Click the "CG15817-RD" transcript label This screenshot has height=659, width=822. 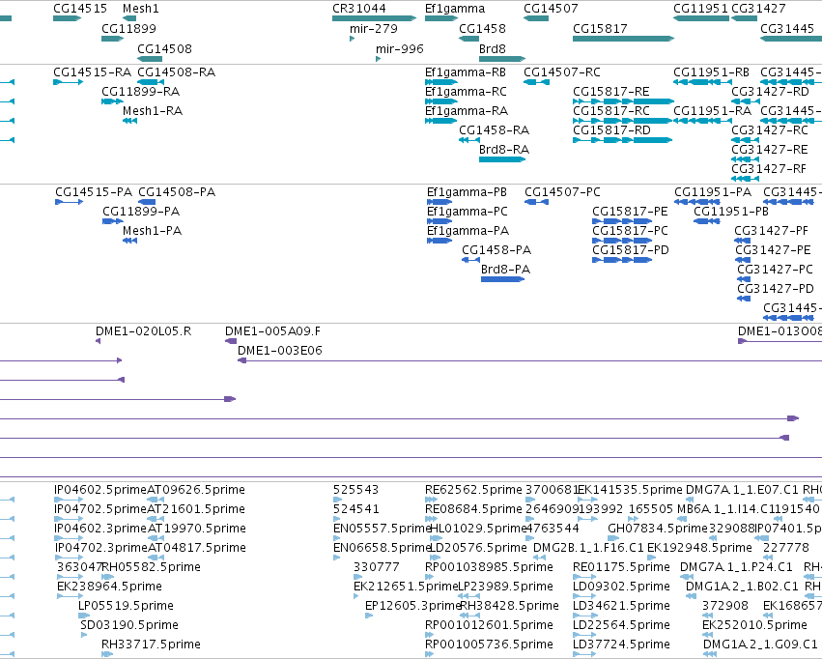pyautogui.click(x=611, y=130)
